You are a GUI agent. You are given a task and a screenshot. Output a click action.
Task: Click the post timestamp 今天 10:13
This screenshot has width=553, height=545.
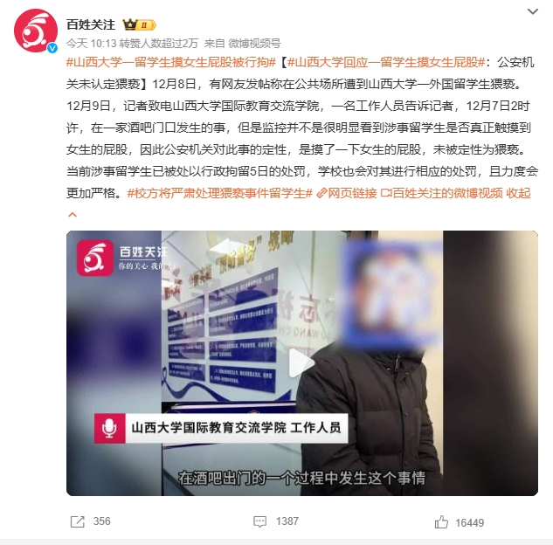92,44
